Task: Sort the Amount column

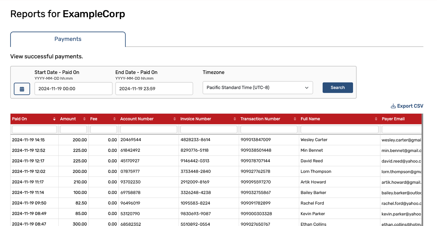Action: click(84, 119)
